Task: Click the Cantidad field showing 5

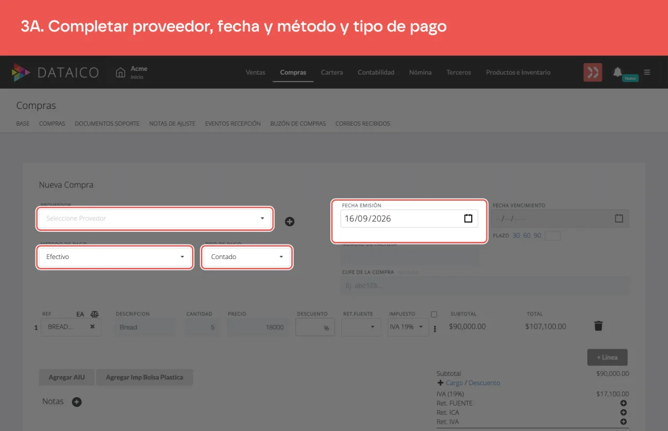Action: pos(202,327)
